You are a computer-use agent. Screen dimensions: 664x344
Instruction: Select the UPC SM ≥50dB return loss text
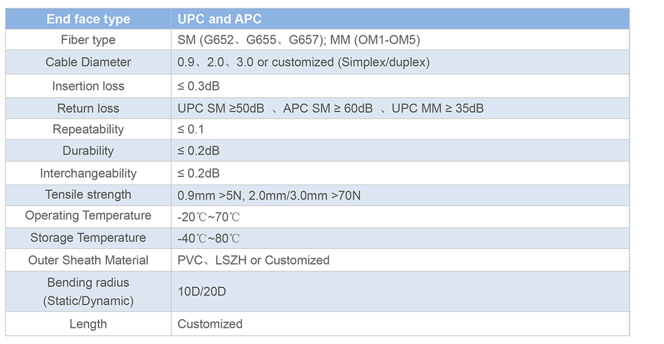tap(221, 108)
